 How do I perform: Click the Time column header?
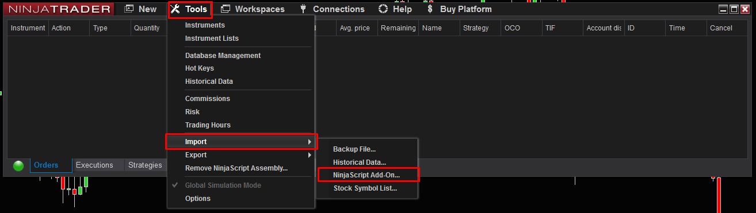pos(686,28)
